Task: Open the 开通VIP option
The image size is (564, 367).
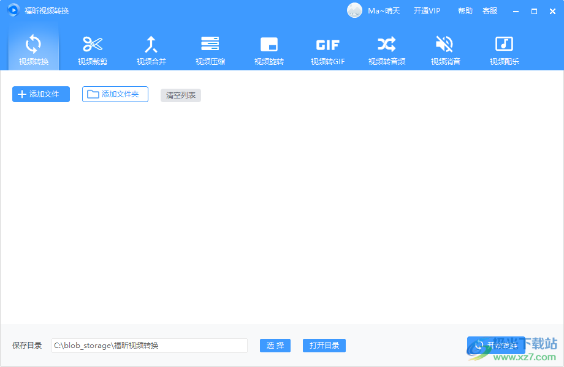Action: pyautogui.click(x=427, y=11)
